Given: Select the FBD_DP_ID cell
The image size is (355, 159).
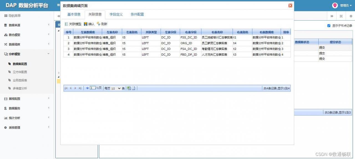Looking at the screenshot, I should [191, 55].
